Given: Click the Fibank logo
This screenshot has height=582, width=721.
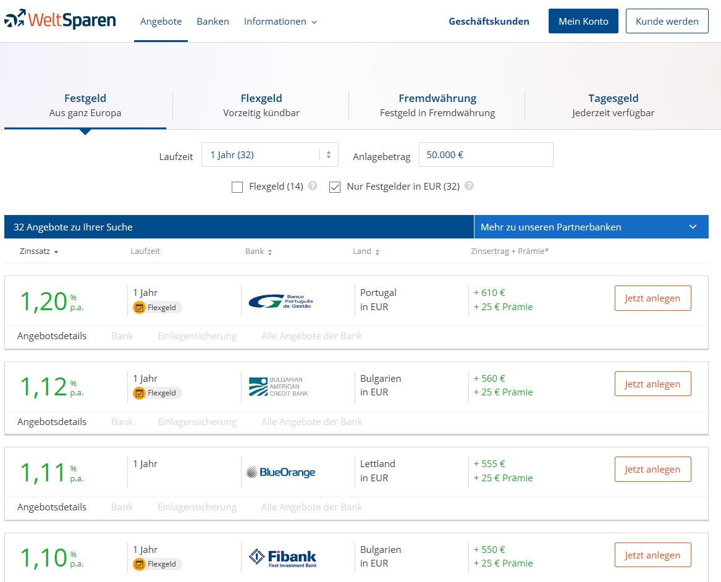Looking at the screenshot, I should point(283,558).
